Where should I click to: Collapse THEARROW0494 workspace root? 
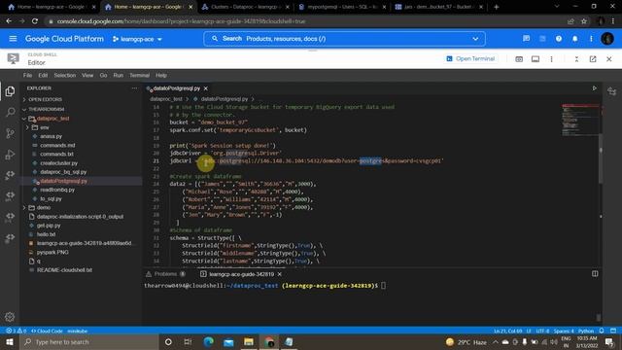pos(45,109)
